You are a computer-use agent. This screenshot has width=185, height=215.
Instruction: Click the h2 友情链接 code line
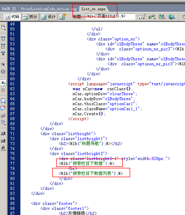(x=78, y=213)
